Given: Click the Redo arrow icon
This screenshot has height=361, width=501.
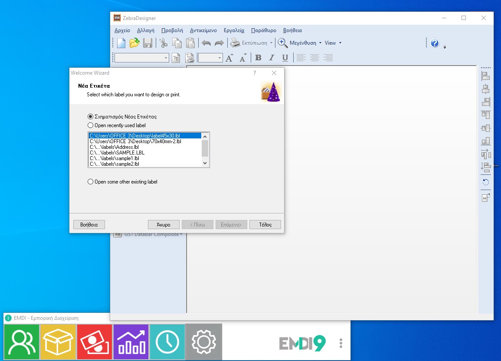Looking at the screenshot, I should (219, 43).
